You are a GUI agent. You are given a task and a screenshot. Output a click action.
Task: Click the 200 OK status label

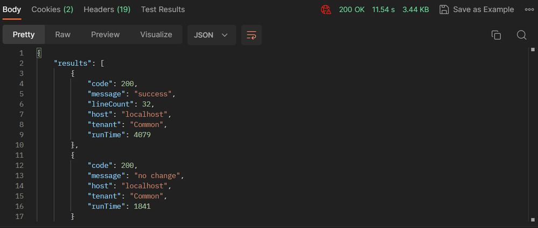click(x=352, y=10)
